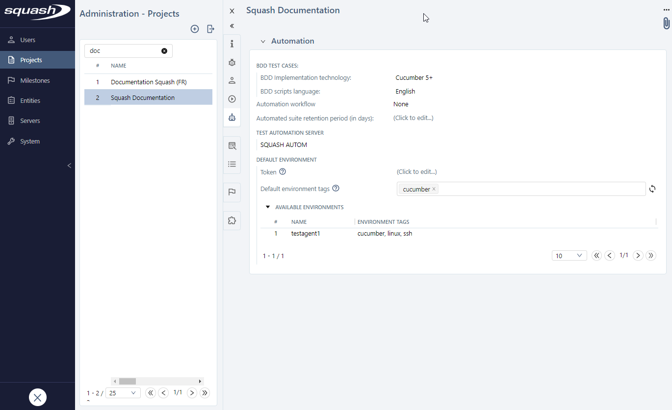Click the round close button at sidebar bottom
This screenshot has height=410, width=672.
click(38, 397)
